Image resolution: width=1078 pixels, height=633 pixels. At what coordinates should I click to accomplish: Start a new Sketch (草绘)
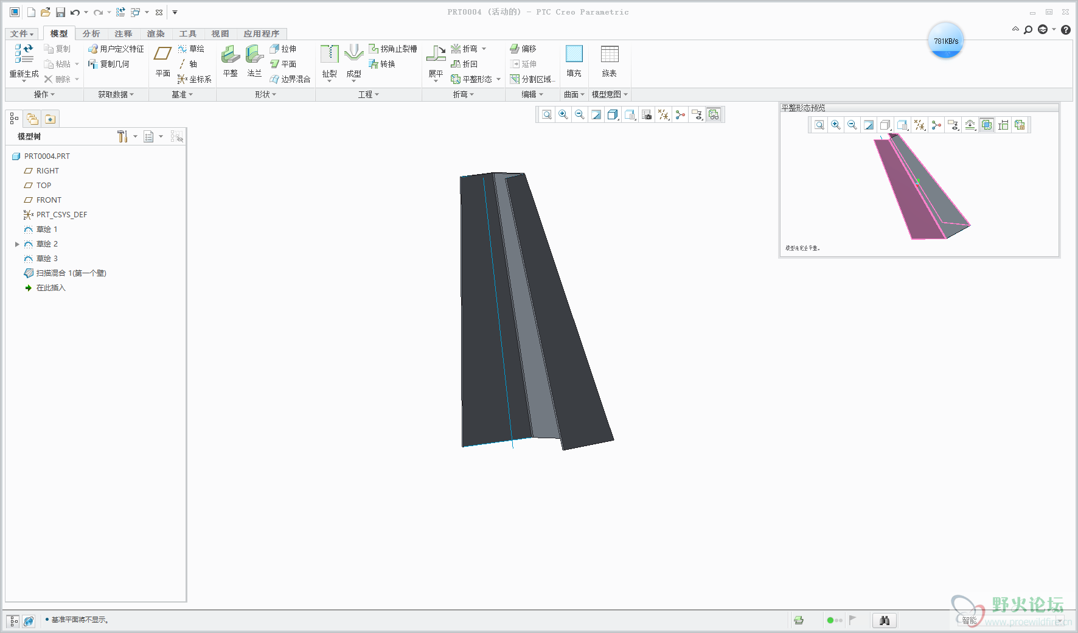tap(191, 49)
